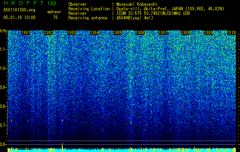
Task: Click the date 05.01.18 13:00
Action: coord(19,17)
